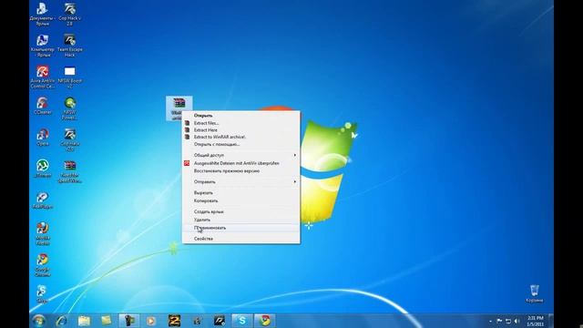Screen dimensions: 583x328
Task: Select the Avira AntiVir Control Center desktop icon
Action: tap(43, 77)
